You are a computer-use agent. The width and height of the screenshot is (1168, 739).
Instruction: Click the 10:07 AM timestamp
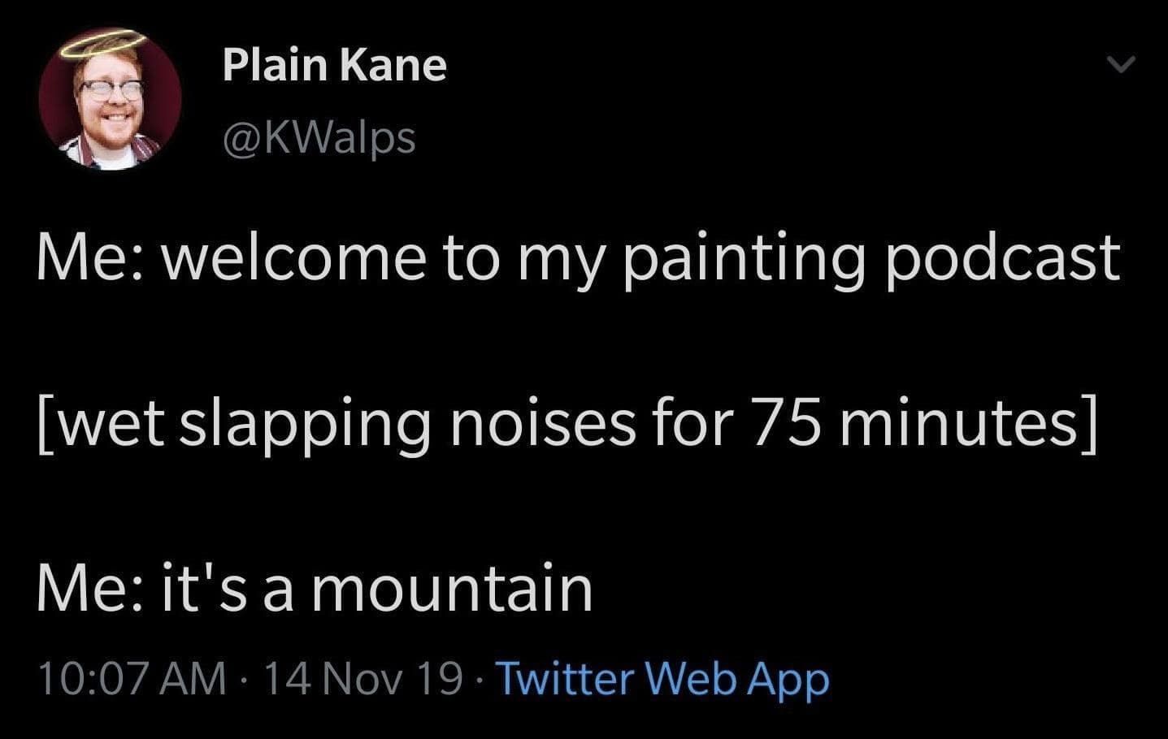(132, 679)
